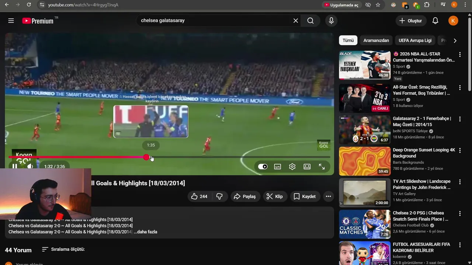The height and width of the screenshot is (265, 472).
Task: Select the UEFA Avrupa Ligi chip
Action: 415,40
